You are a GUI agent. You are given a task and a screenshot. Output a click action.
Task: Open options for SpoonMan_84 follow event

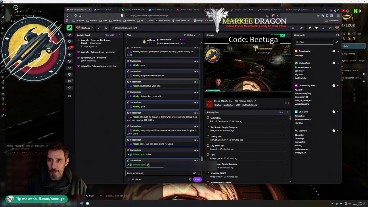coord(119,58)
